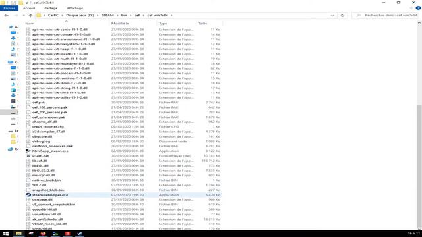The height and width of the screenshot is (237, 422).
Task: Expand the chevron after STEAM in breadcrumb
Action: tap(117, 16)
